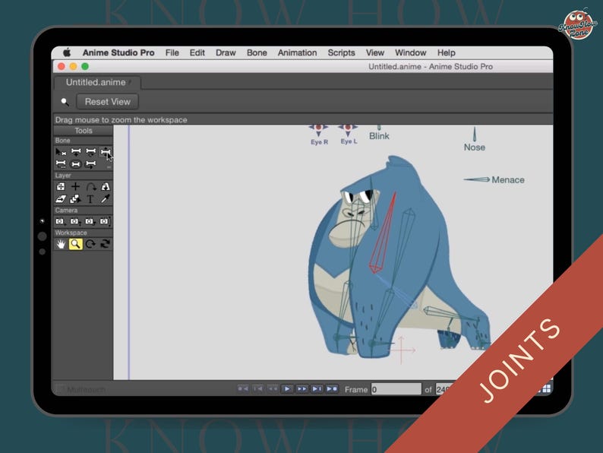Screen dimensions: 603x453
Task: Open the Help menu
Action: pyautogui.click(x=446, y=52)
